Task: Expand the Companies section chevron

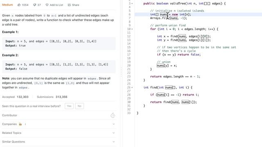Action: (114, 124)
